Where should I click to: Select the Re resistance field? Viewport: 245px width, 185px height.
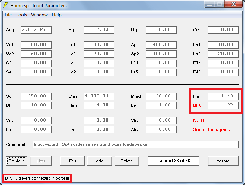tap(223, 96)
